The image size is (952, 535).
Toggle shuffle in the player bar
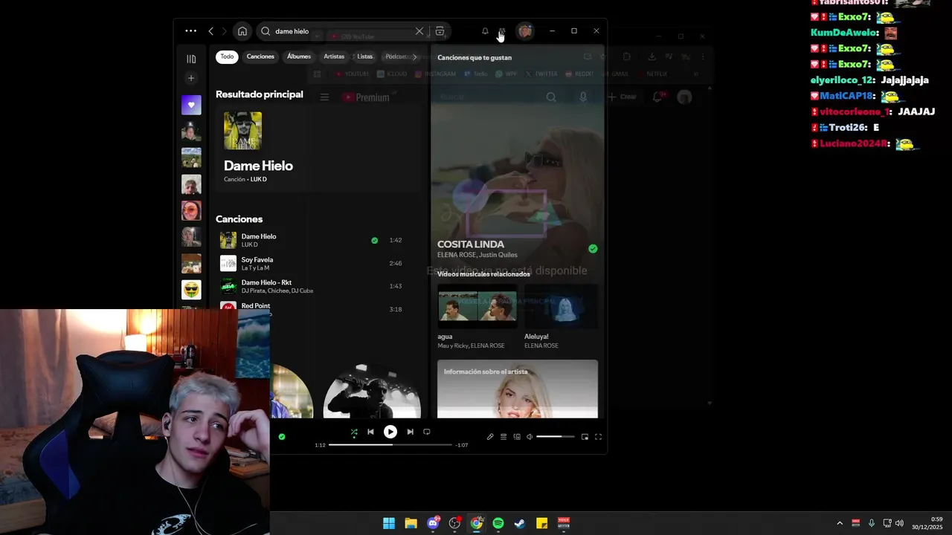(354, 432)
